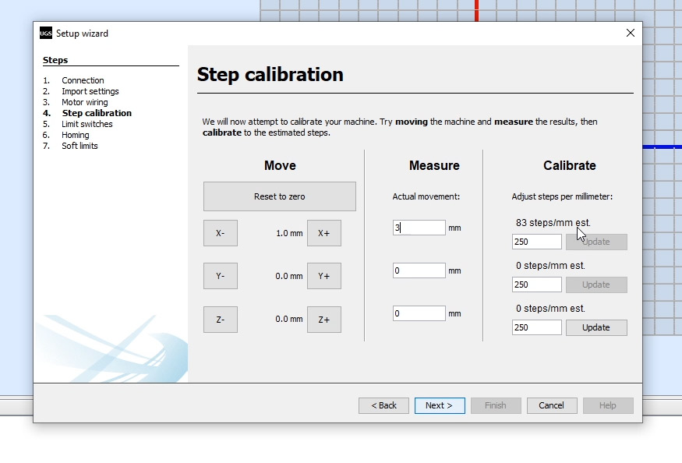Move Y axis forward with Y+
This screenshot has height=463, width=682.
click(x=323, y=275)
